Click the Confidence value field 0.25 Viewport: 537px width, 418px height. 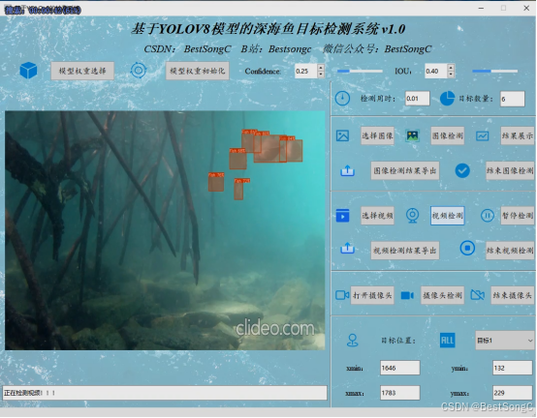306,71
